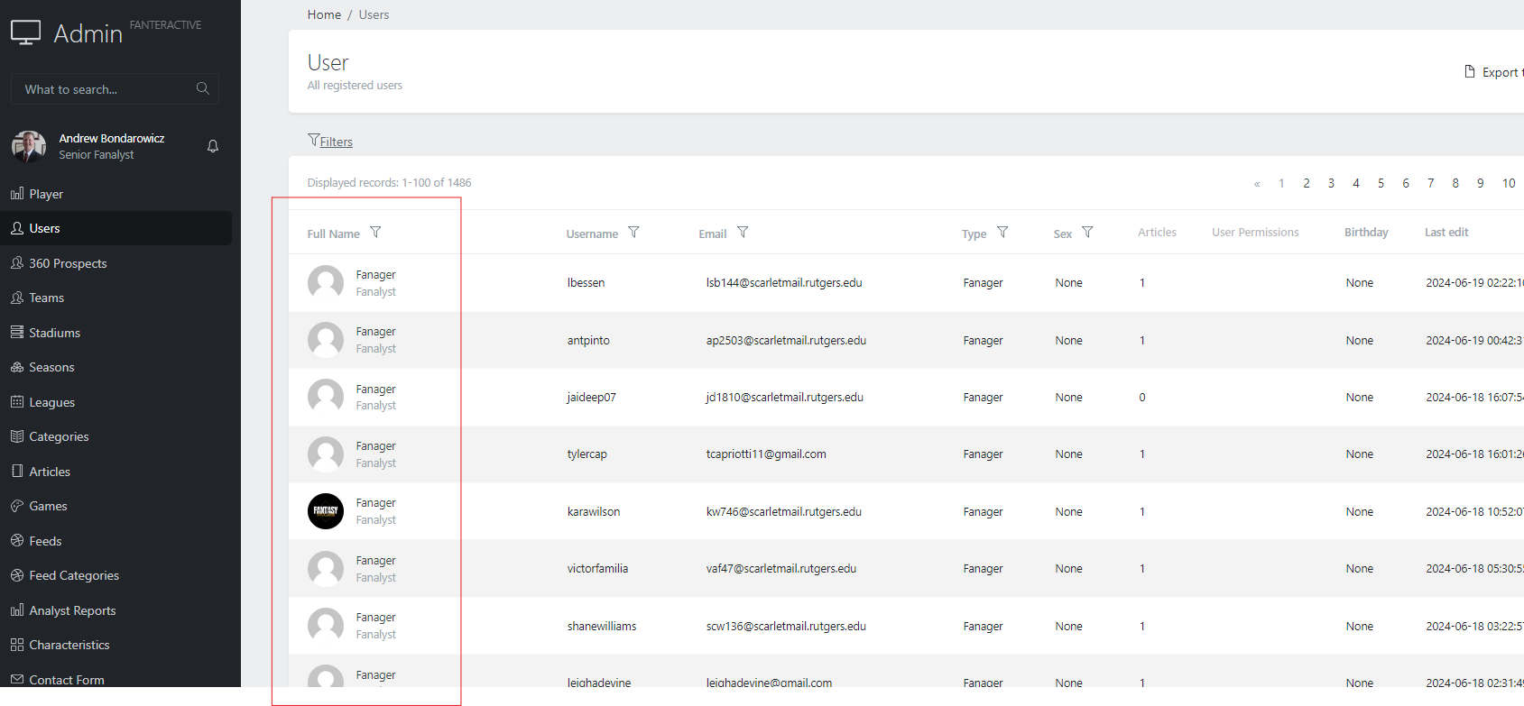Click previous page double-arrow
1524x706 pixels.
(x=1257, y=184)
